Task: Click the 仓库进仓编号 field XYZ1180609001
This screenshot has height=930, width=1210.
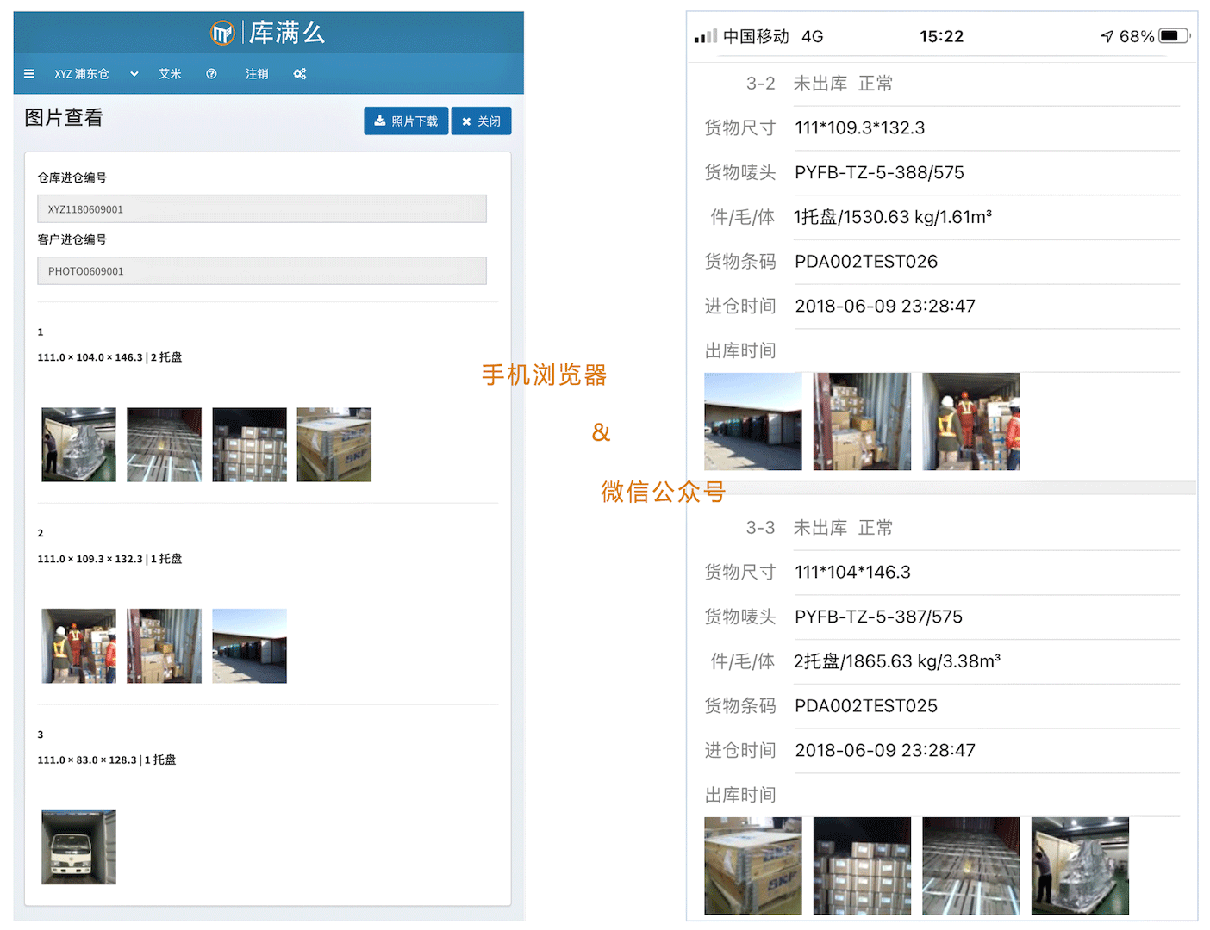Action: click(x=262, y=209)
